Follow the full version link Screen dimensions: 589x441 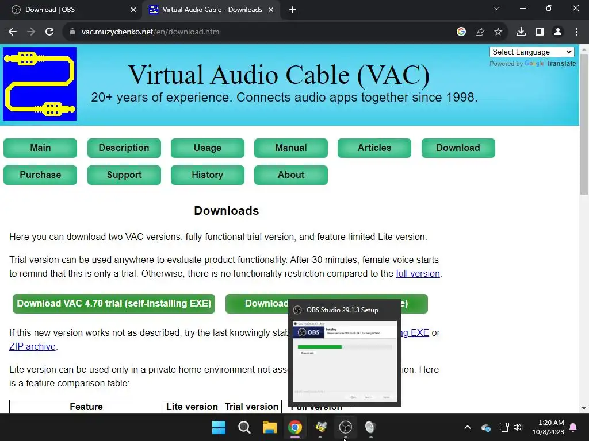(x=418, y=273)
